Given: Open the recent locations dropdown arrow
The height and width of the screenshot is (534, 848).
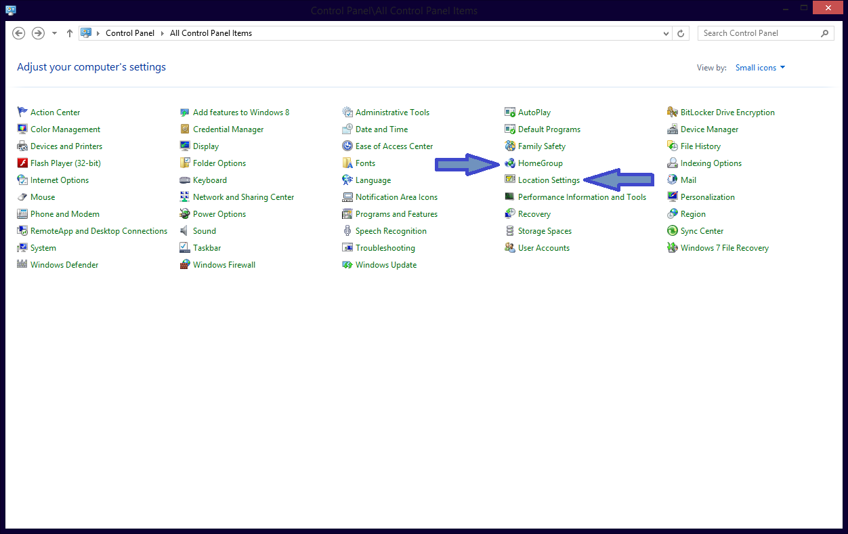Looking at the screenshot, I should tap(54, 33).
